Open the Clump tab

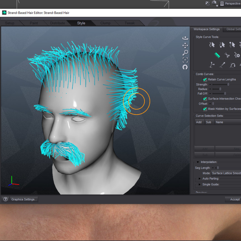tap(105, 23)
